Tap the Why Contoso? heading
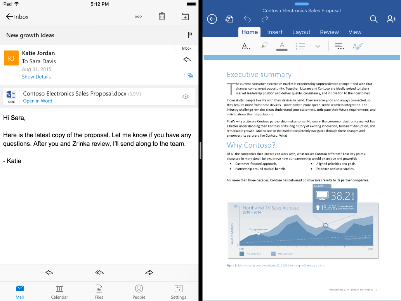This screenshot has width=401, height=301. [x=251, y=145]
